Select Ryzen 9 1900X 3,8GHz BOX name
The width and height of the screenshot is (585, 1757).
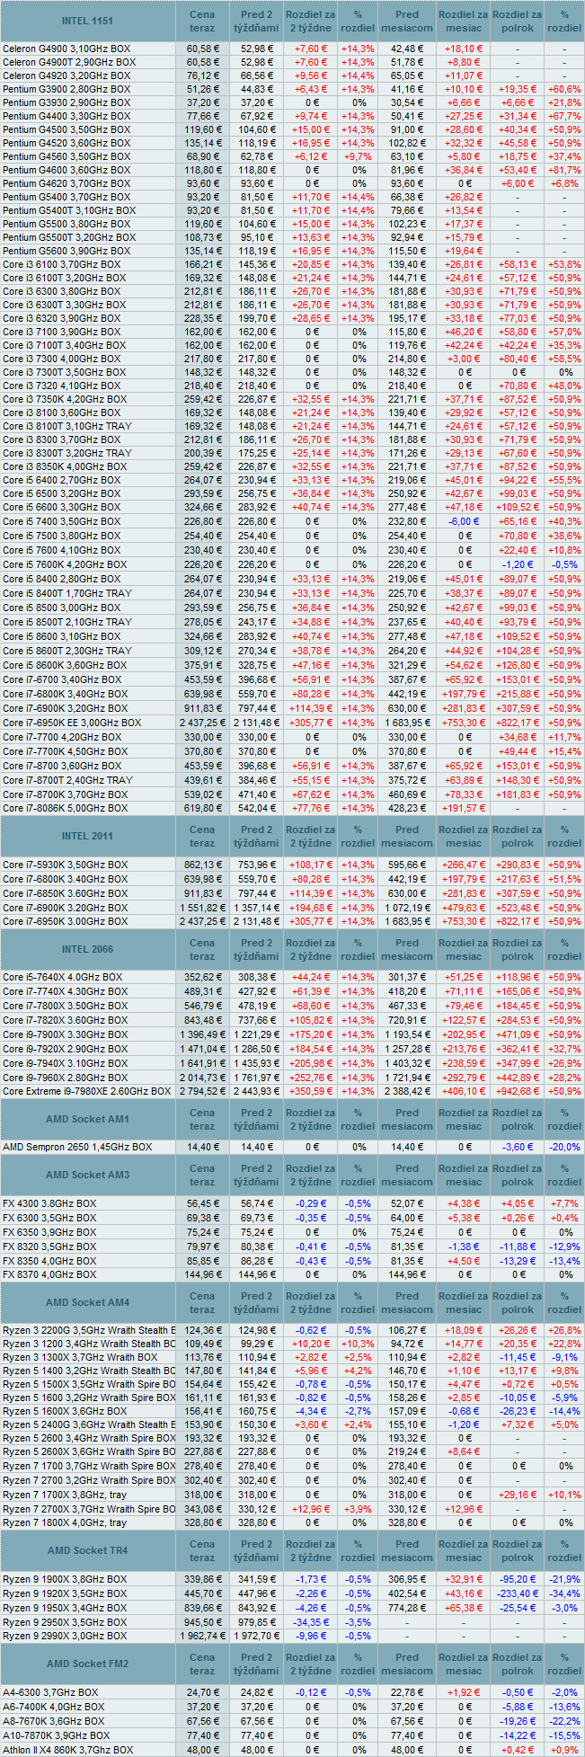coord(65,1579)
